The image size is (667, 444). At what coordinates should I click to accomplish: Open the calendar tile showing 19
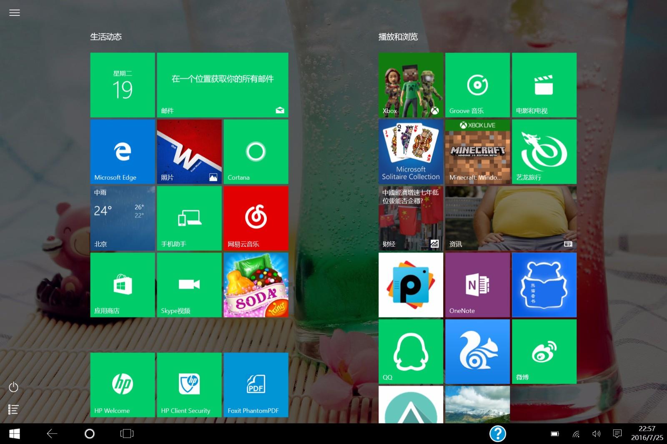123,85
